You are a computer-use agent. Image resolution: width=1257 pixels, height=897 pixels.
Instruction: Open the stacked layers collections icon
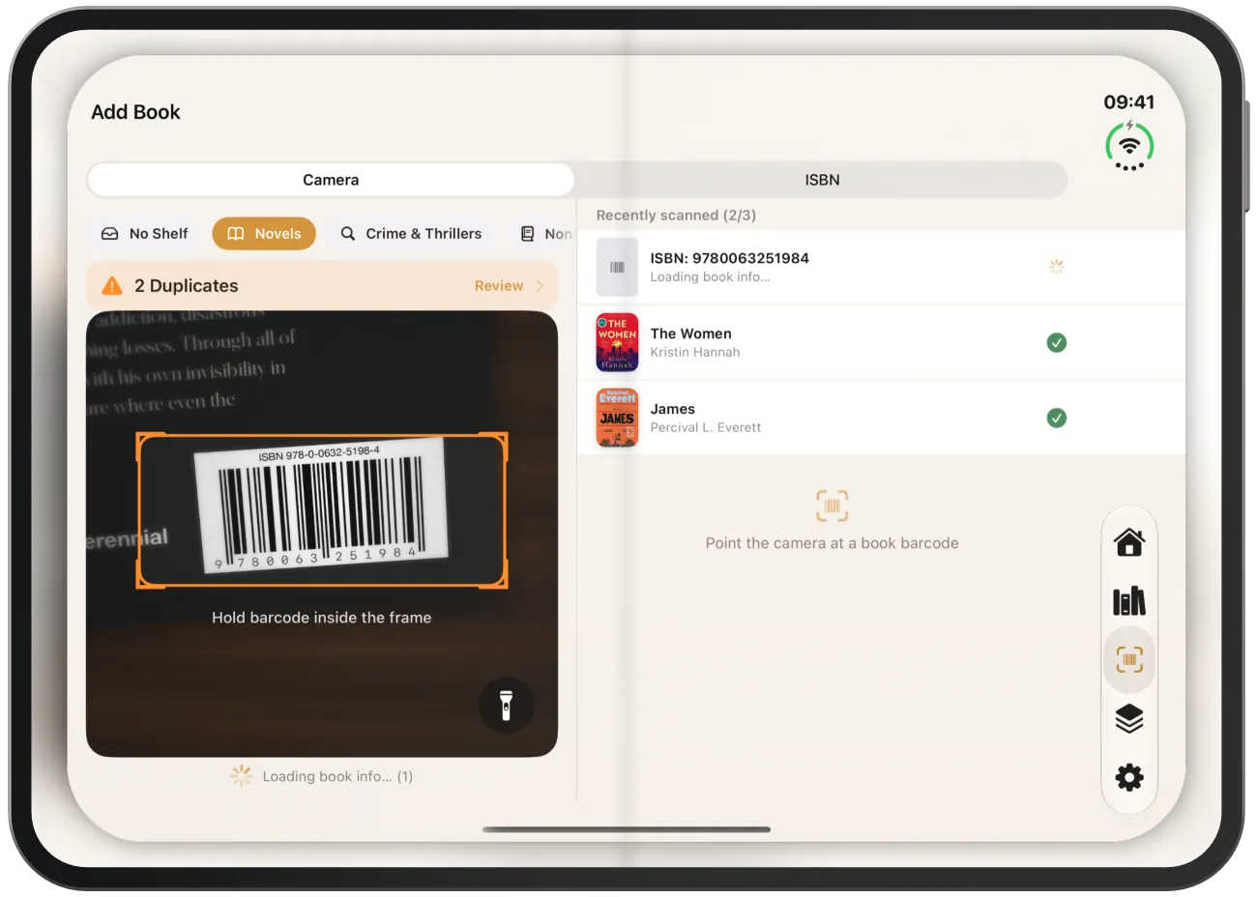click(1128, 719)
